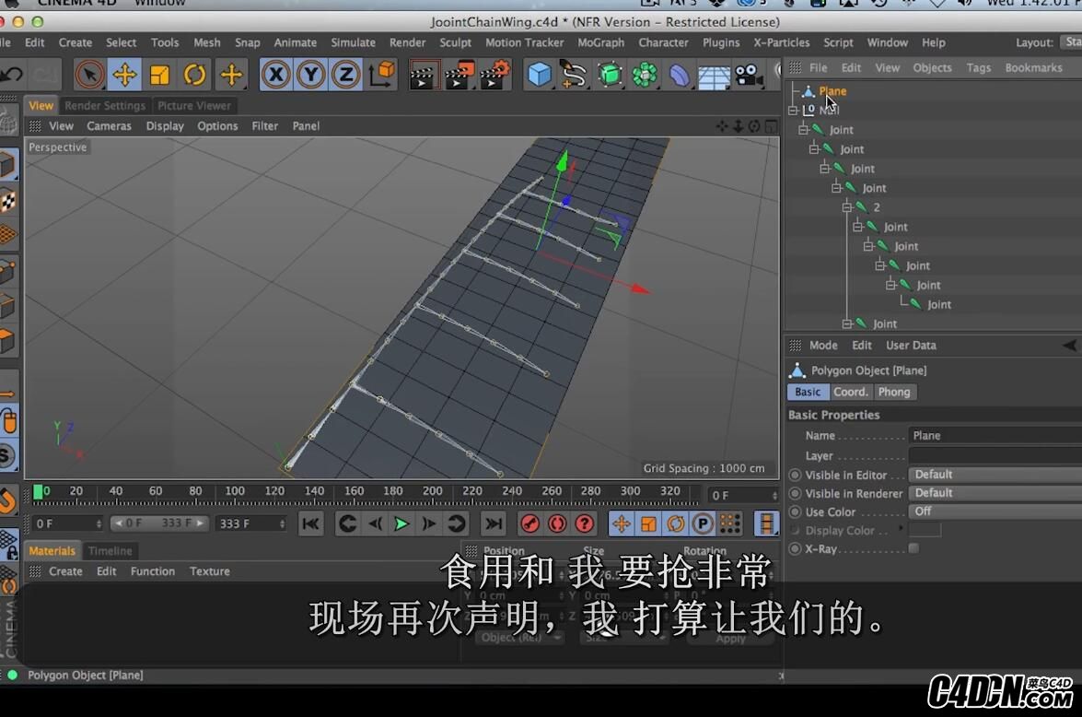Toggle position keyframe recording

click(x=621, y=523)
